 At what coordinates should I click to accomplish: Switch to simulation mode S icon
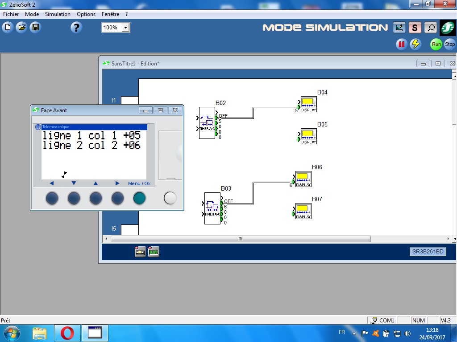(415, 28)
